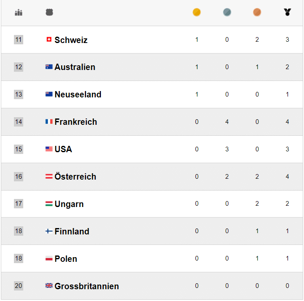Click the total medals header icon
This screenshot has width=304, height=301.
(288, 13)
